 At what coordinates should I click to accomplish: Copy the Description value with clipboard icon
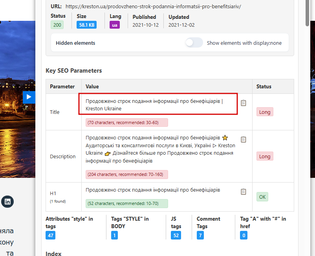click(x=243, y=139)
